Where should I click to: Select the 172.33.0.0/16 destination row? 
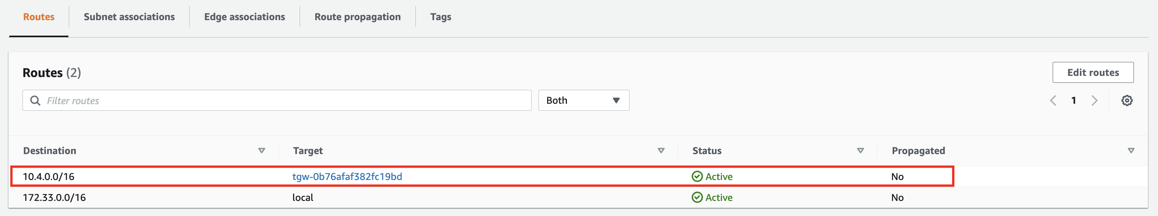(x=54, y=198)
